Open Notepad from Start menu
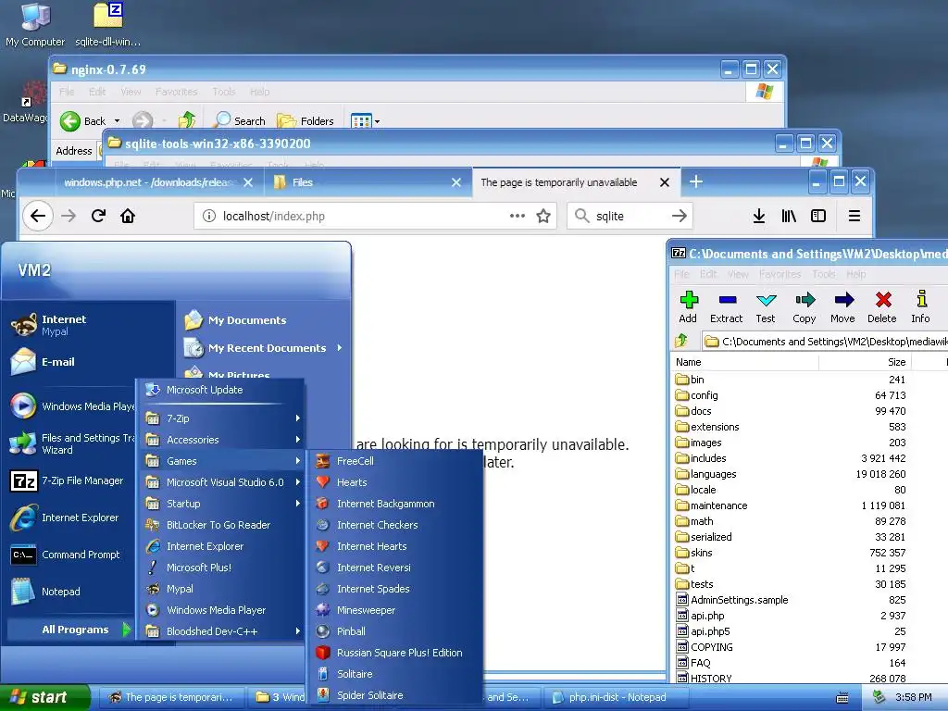 point(69,592)
